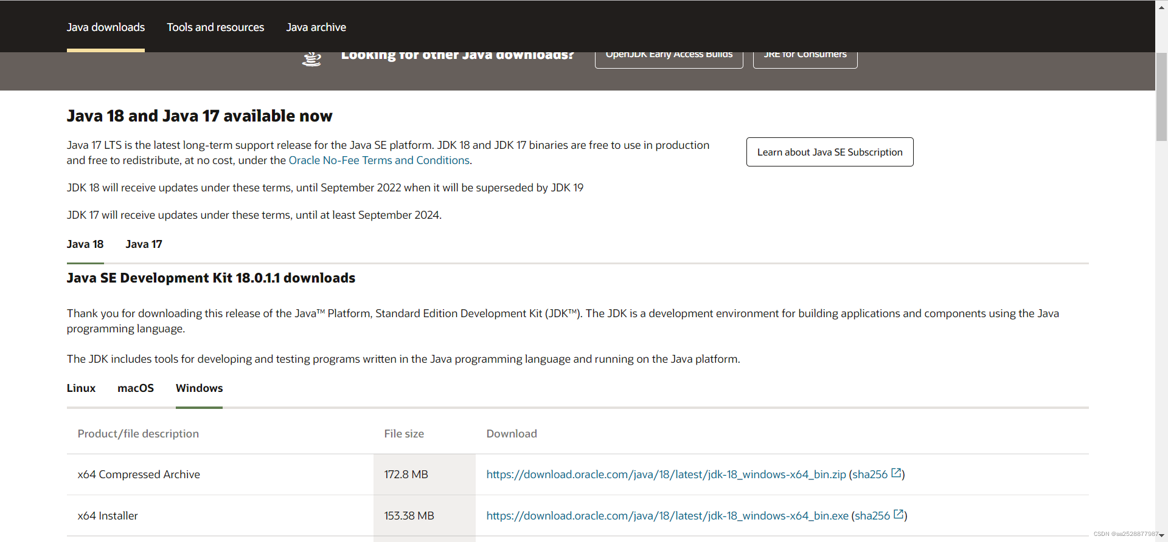Click Product/file description column header
Viewport: 1168px width, 542px height.
pos(138,434)
